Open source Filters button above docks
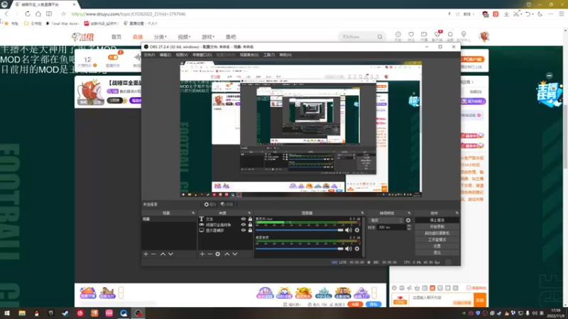 click(226, 204)
